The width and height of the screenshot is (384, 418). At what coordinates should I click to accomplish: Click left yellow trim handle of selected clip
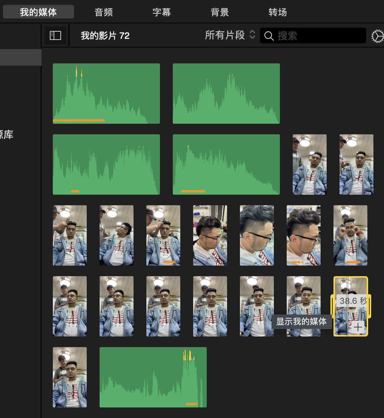point(332,306)
